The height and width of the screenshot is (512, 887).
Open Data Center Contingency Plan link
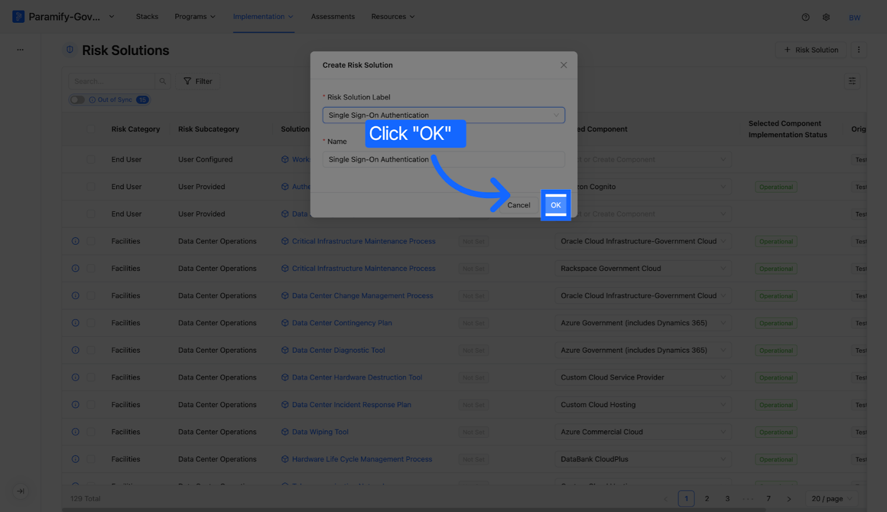[x=342, y=323]
